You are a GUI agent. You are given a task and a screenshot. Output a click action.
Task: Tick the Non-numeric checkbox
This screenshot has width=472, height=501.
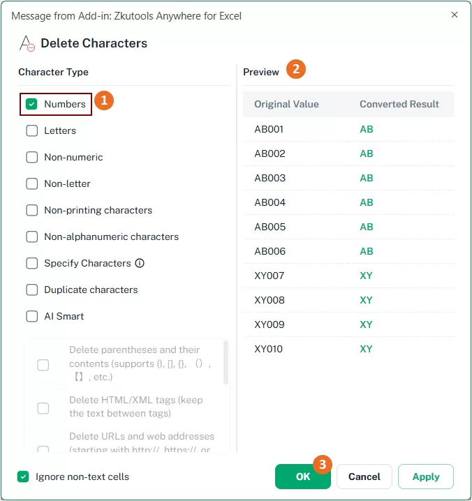[x=31, y=157]
